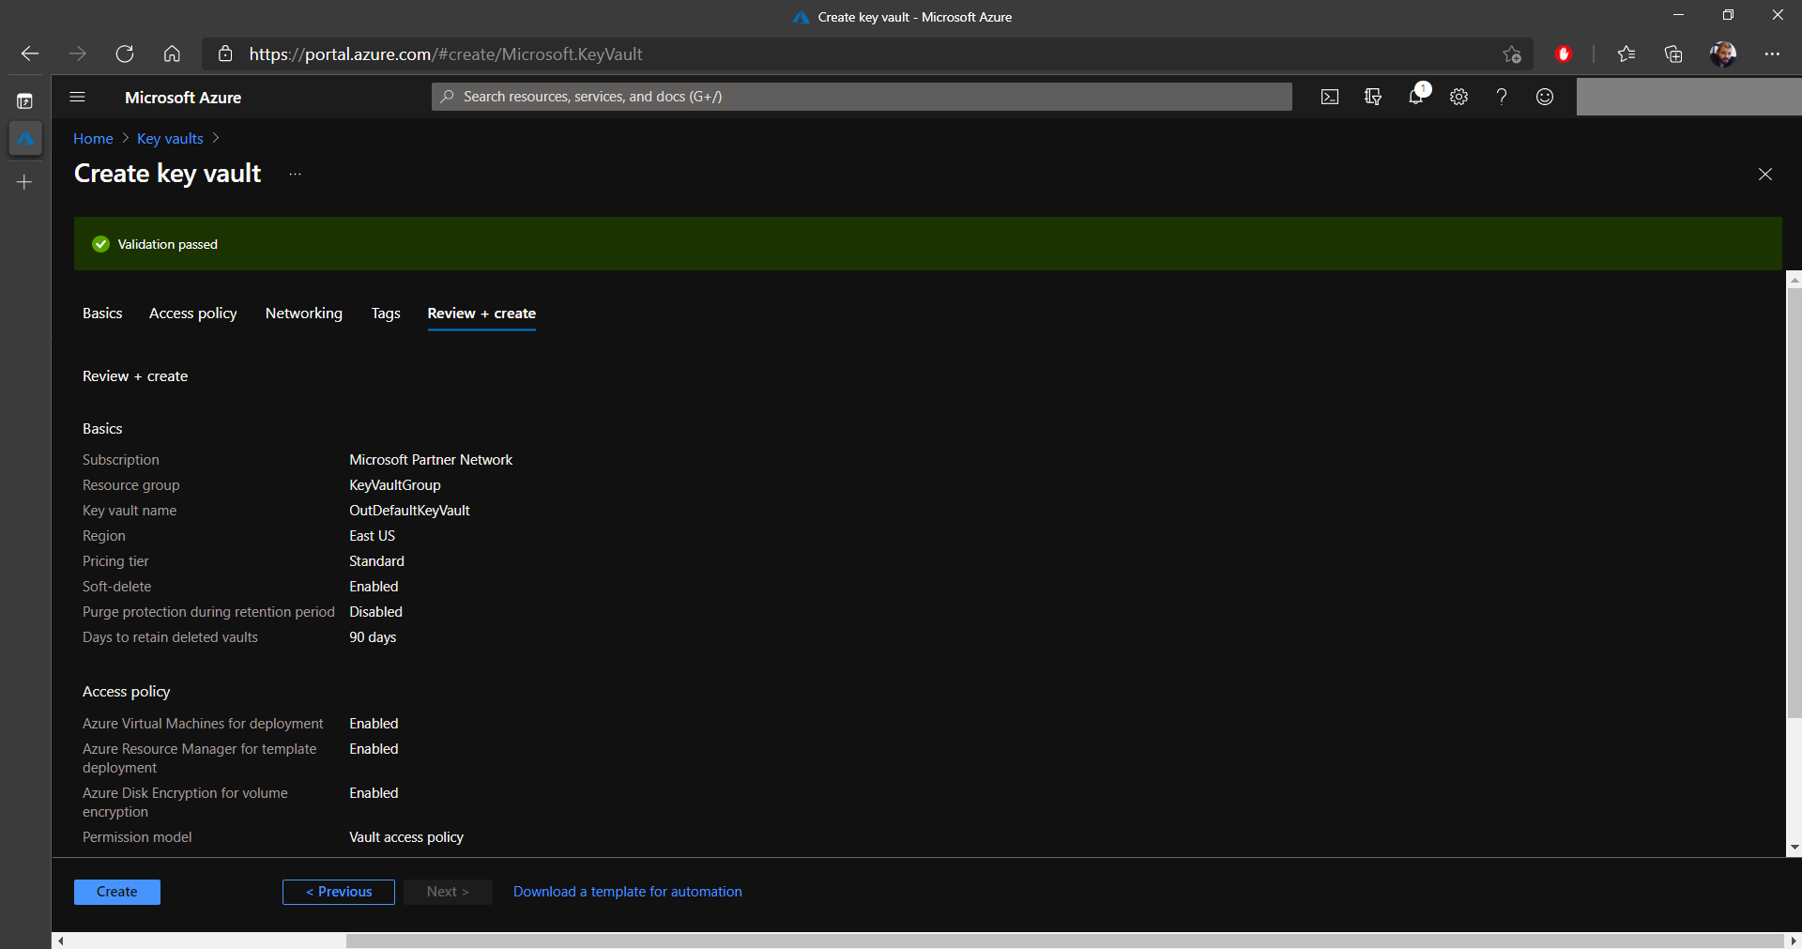Click the Standard pricing tier value
Image resolution: width=1802 pixels, height=949 pixels.
click(376, 561)
